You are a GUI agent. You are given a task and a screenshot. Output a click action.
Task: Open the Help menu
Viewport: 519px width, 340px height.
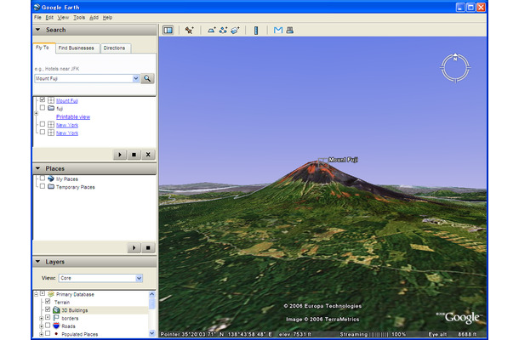[107, 18]
